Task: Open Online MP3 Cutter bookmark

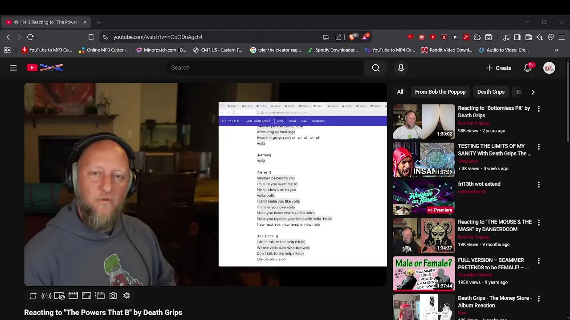Action: (x=104, y=50)
